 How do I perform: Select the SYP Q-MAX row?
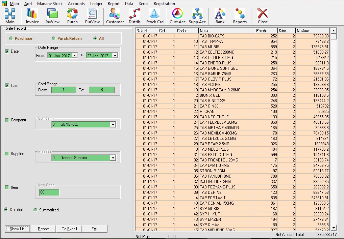(x=232, y=225)
